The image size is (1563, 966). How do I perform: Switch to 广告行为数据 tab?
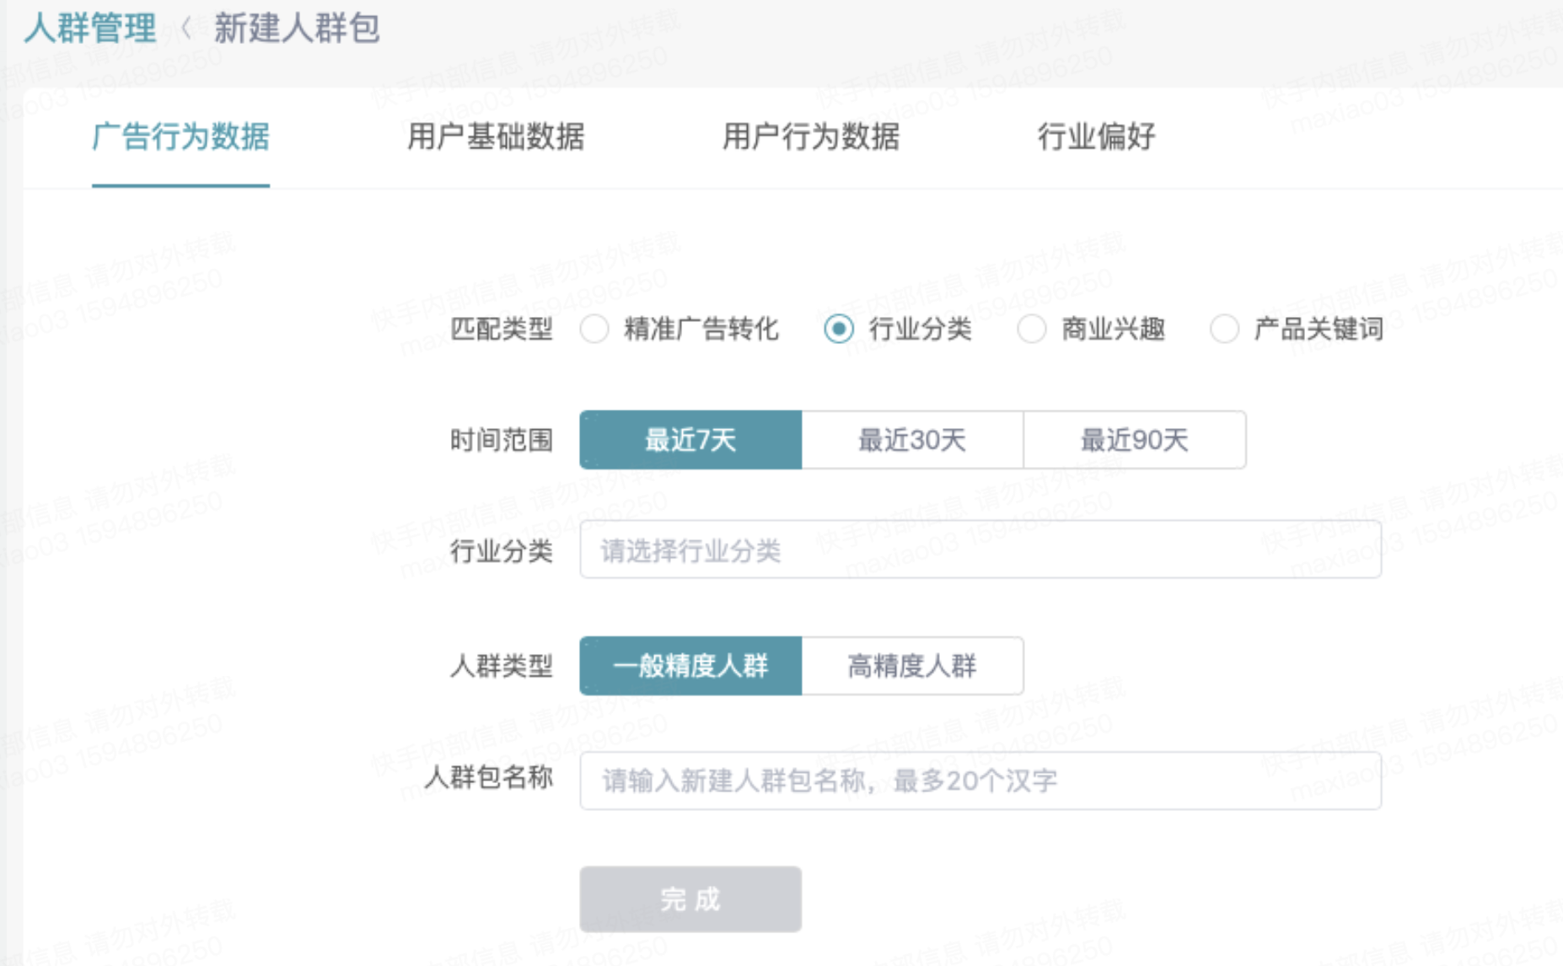click(180, 136)
